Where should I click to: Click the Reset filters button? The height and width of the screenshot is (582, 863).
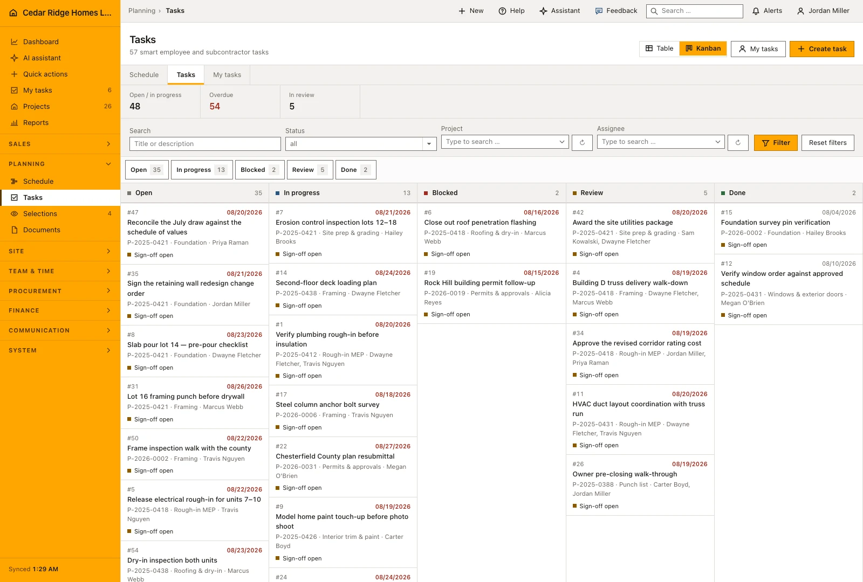tap(827, 143)
